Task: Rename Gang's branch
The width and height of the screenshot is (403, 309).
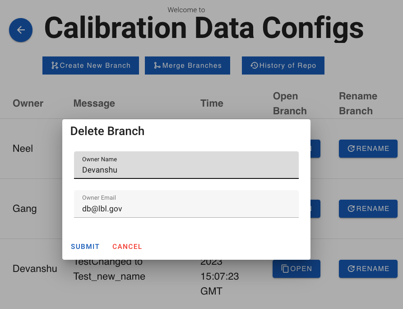Action: [368, 209]
